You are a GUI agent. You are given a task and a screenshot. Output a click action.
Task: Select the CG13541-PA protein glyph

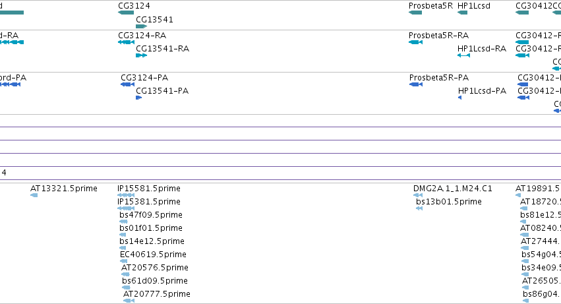click(x=139, y=98)
